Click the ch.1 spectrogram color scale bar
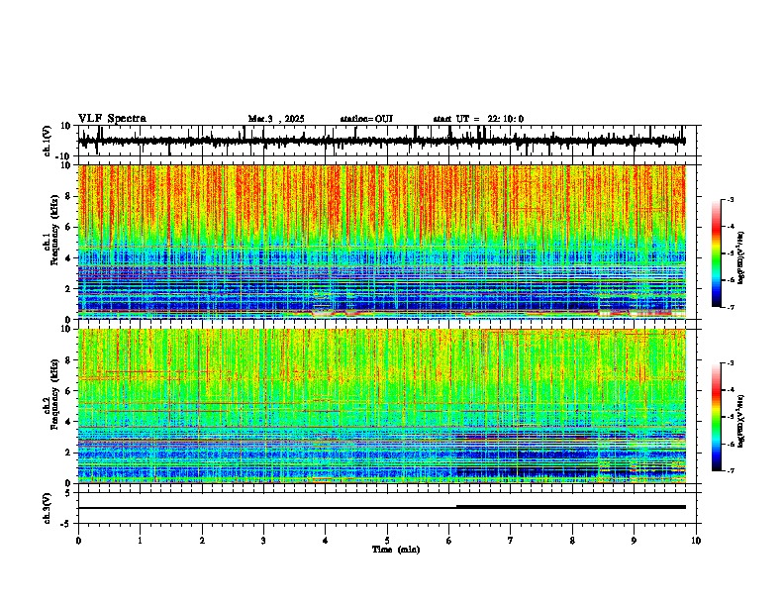This screenshot has height=606, width=784. pyautogui.click(x=717, y=253)
